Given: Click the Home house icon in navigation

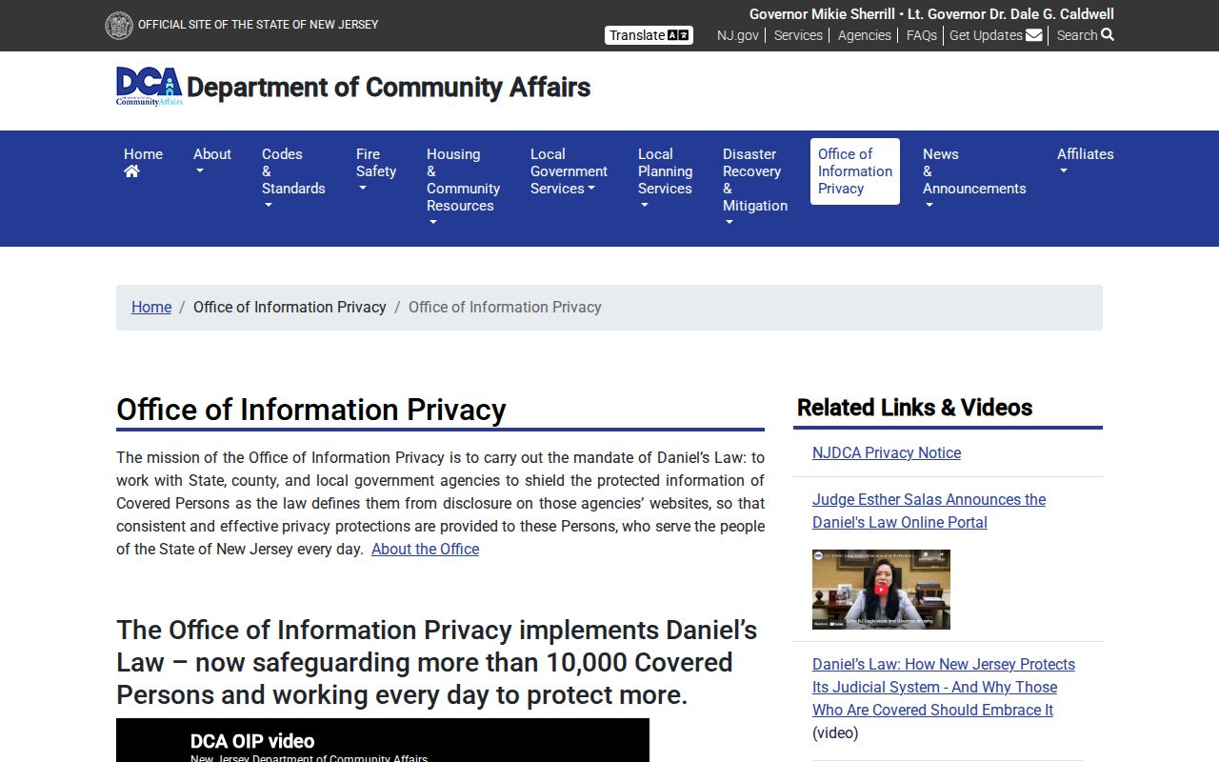Looking at the screenshot, I should pyautogui.click(x=131, y=171).
